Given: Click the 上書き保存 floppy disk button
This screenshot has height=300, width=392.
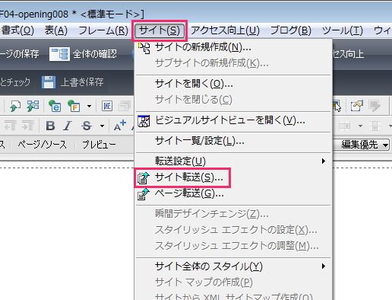Looking at the screenshot, I should 73,82.
